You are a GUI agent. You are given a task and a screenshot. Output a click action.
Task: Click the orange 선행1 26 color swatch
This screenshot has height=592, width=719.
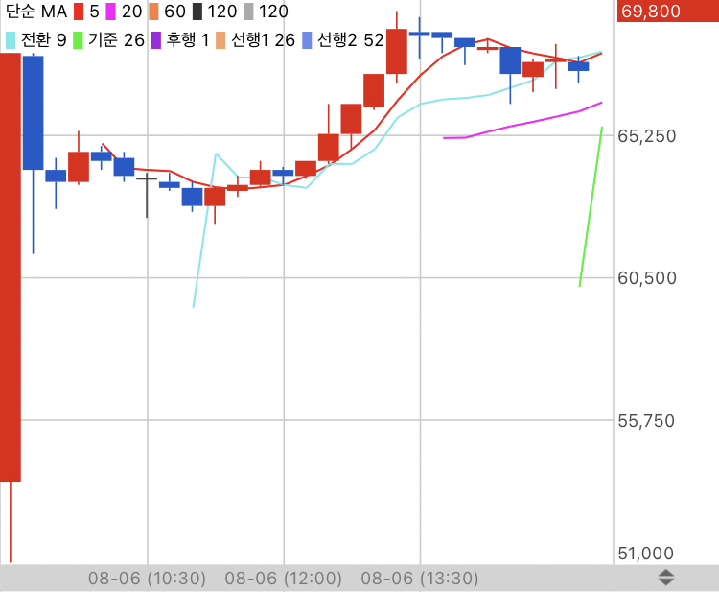(220, 40)
